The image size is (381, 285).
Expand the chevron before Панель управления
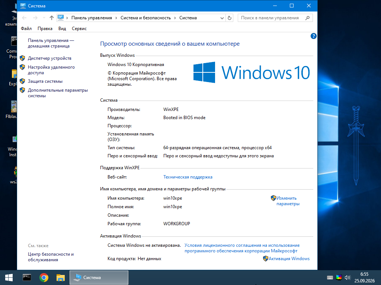click(x=67, y=18)
